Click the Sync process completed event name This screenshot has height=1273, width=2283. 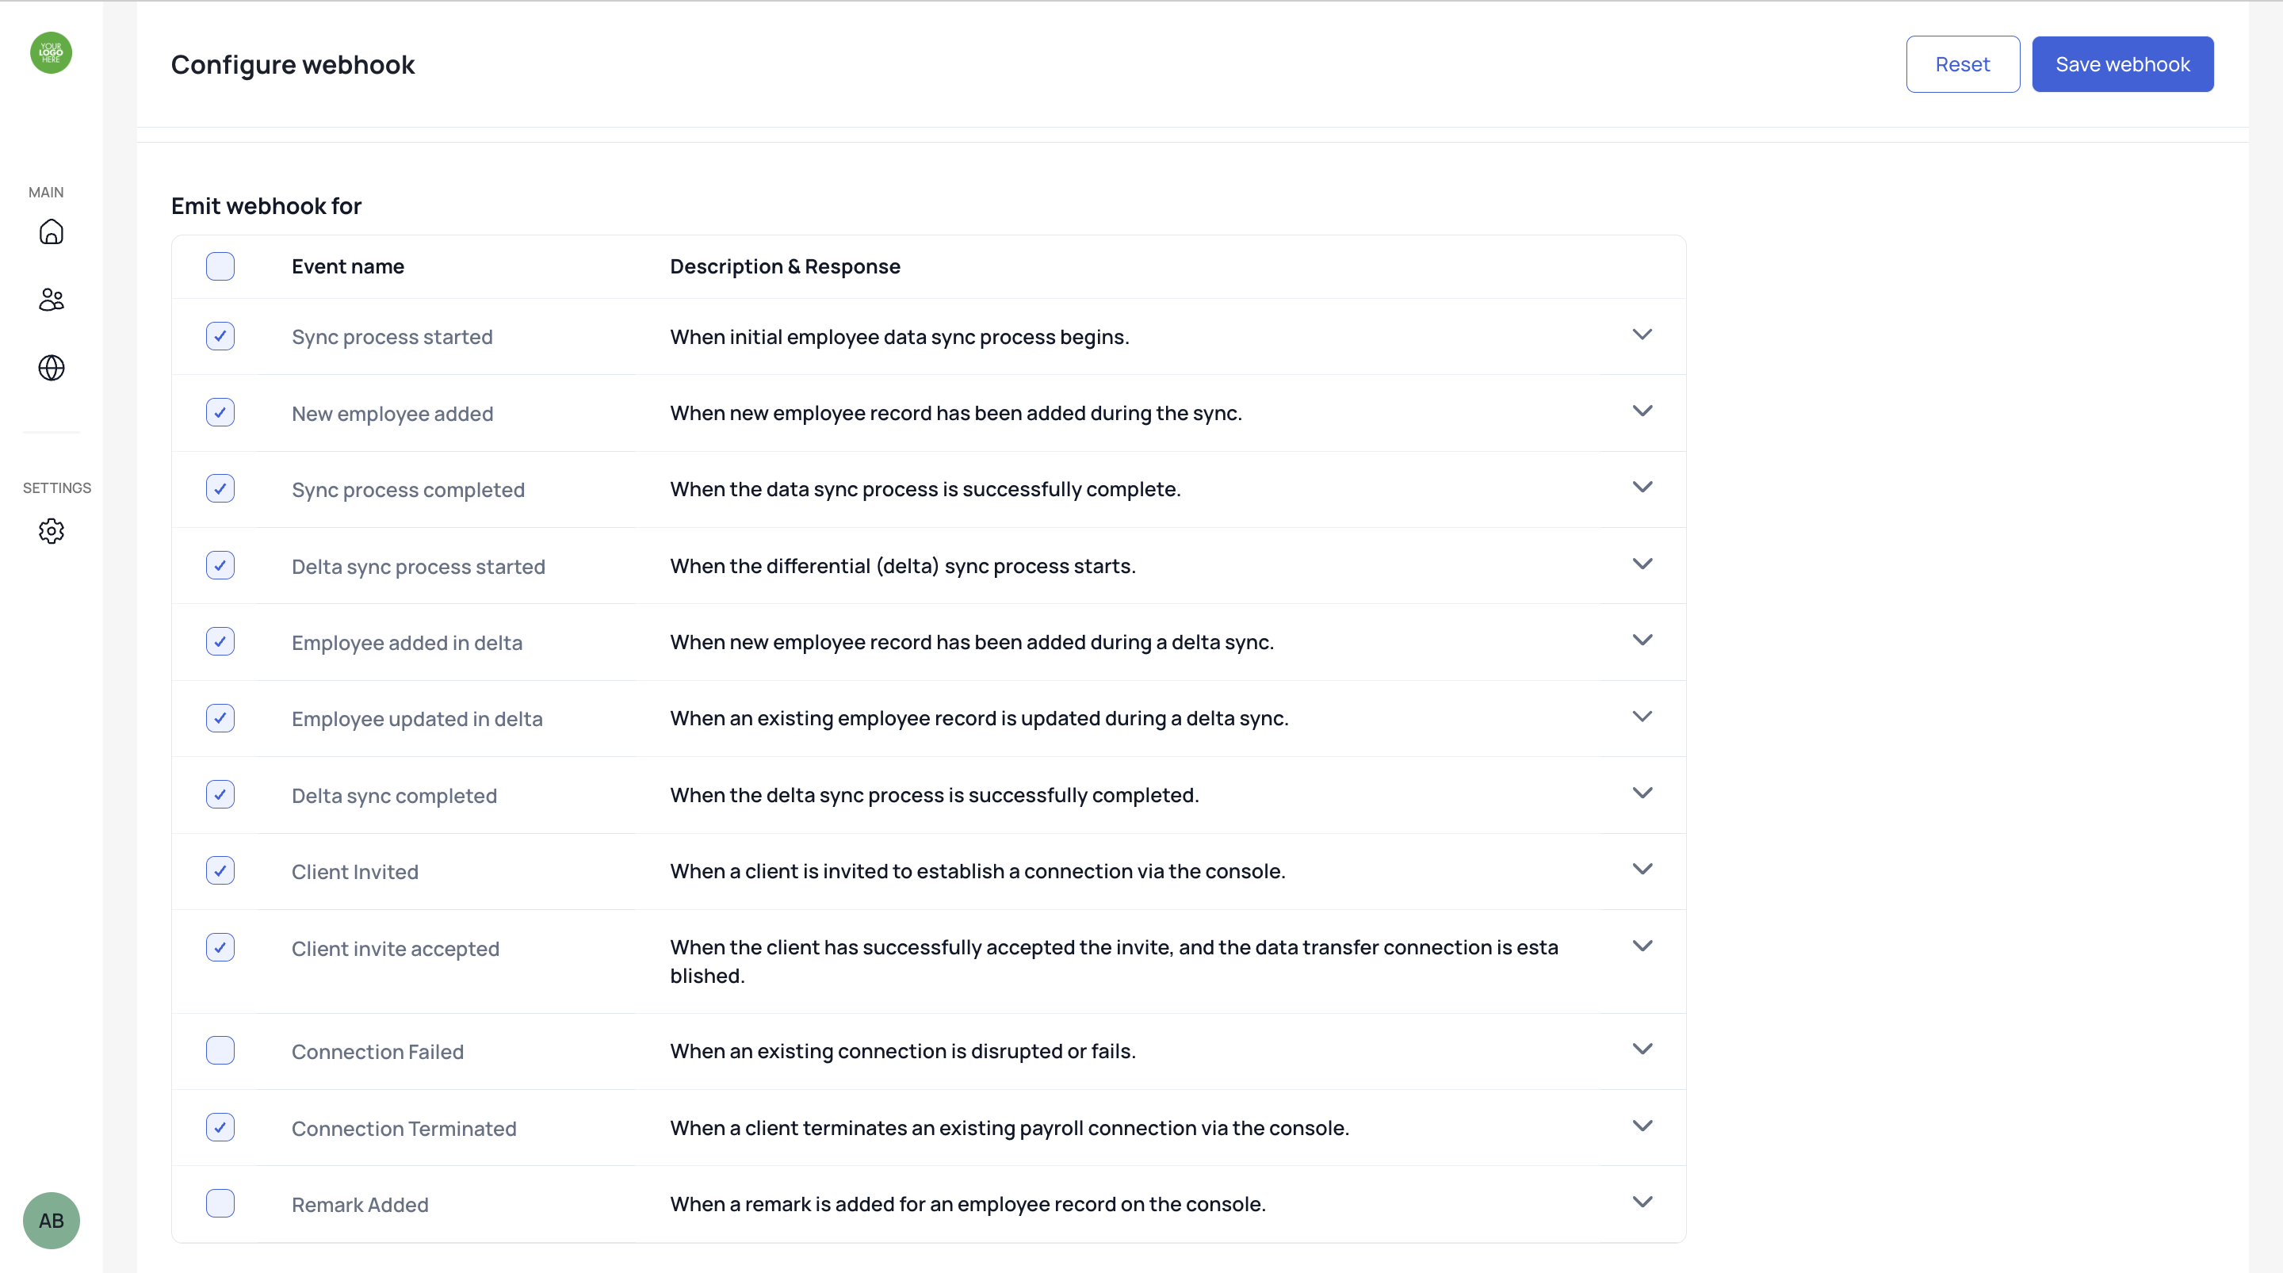(407, 490)
